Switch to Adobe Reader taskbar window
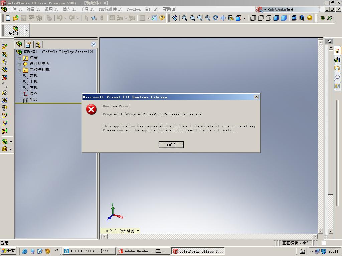Viewport: 342px width, 256px height. pyautogui.click(x=143, y=251)
